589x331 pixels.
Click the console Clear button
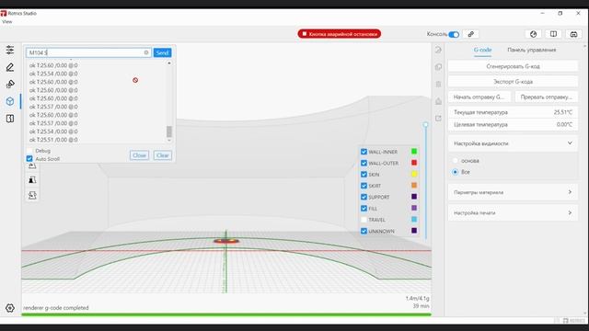pos(163,155)
